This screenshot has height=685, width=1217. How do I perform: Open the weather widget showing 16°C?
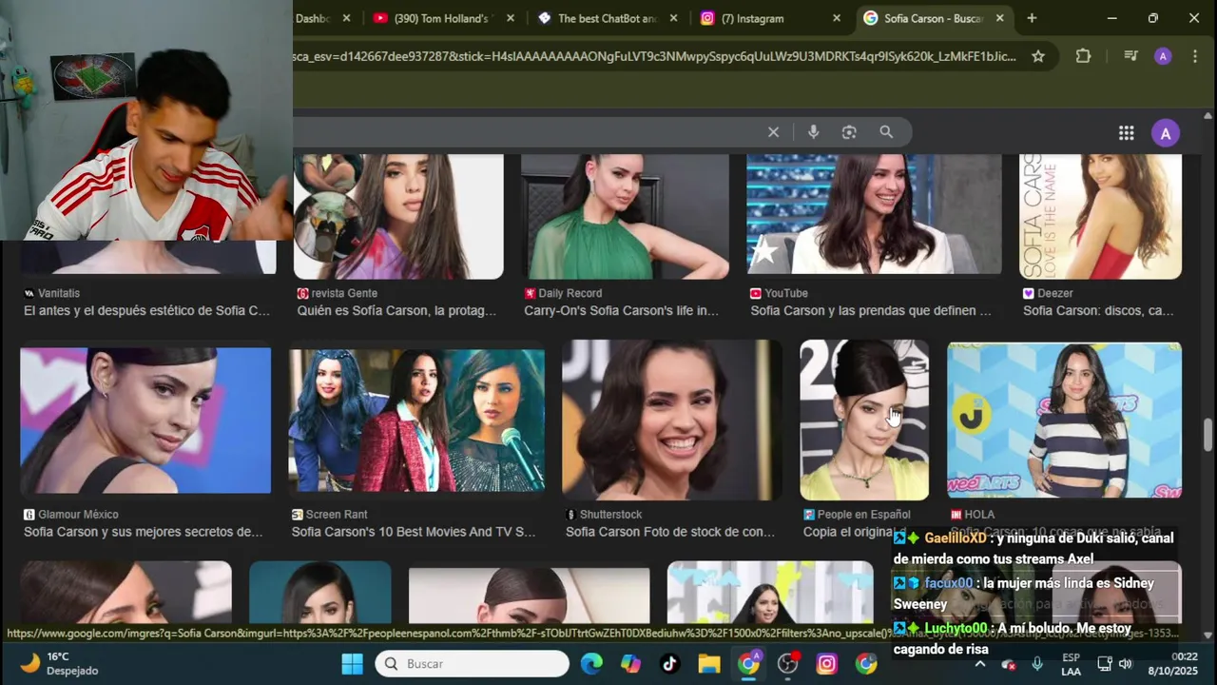coord(59,663)
